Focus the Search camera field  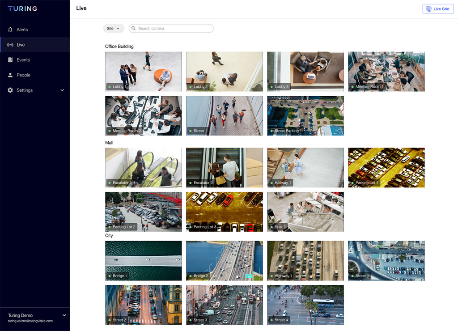(171, 28)
